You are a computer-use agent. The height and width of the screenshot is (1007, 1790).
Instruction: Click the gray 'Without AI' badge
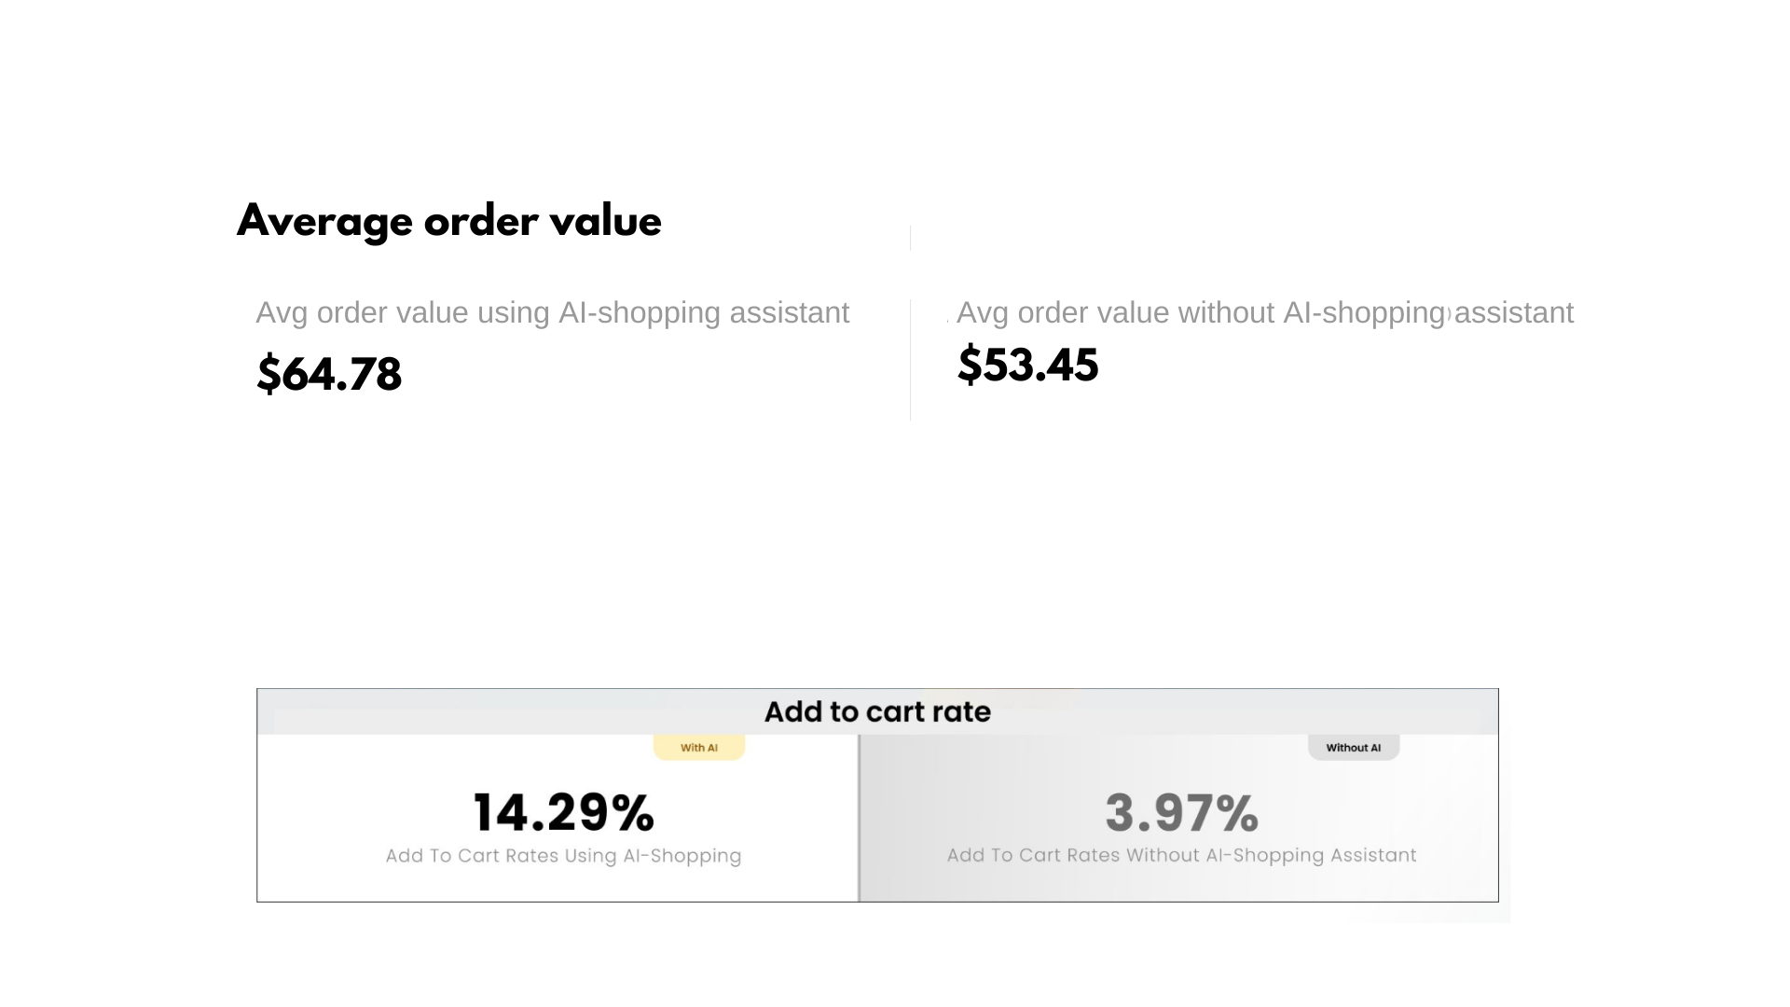[x=1353, y=748]
